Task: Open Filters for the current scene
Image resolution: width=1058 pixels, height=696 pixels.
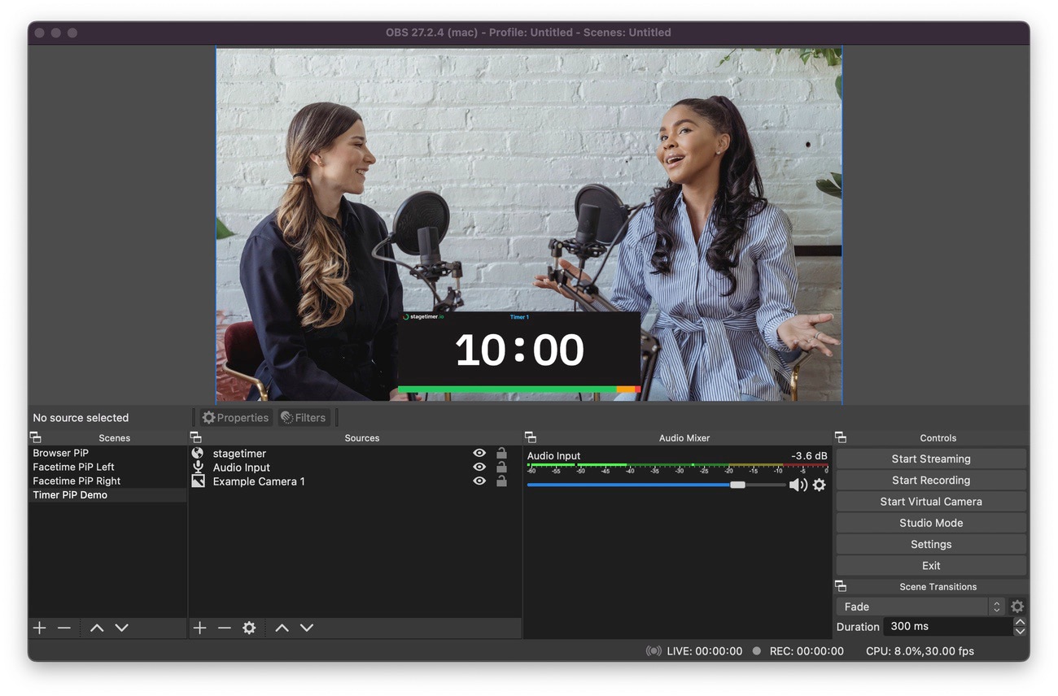Action: coord(304,417)
